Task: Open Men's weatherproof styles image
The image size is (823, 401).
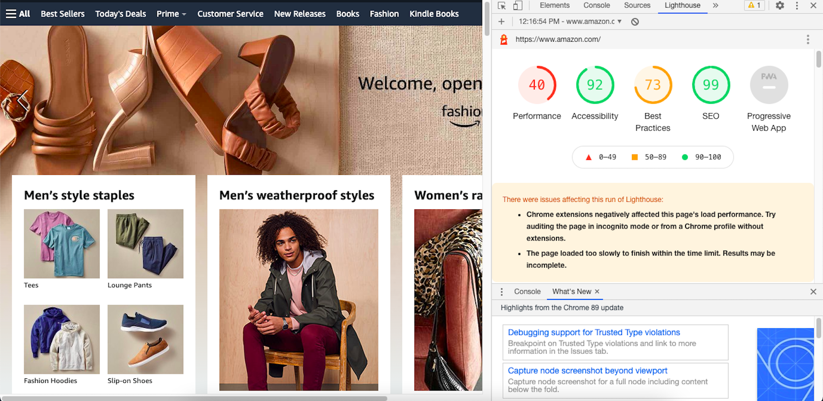Action: pos(299,300)
